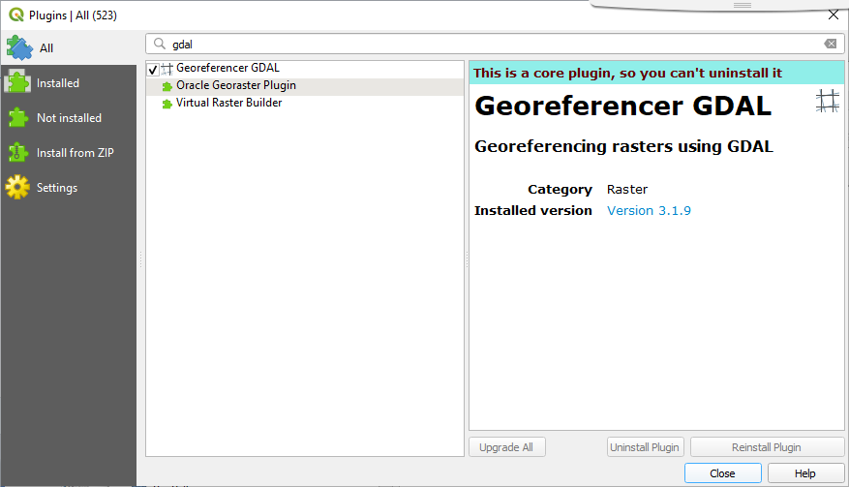Image resolution: width=849 pixels, height=487 pixels.
Task: Click the Install from ZIP icon
Action: pyautogui.click(x=17, y=153)
